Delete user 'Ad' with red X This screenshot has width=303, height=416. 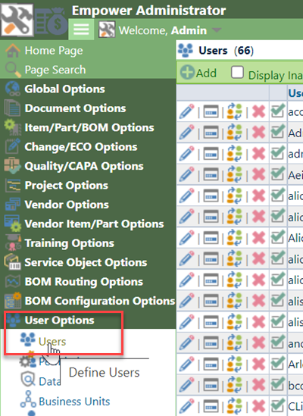[259, 133]
